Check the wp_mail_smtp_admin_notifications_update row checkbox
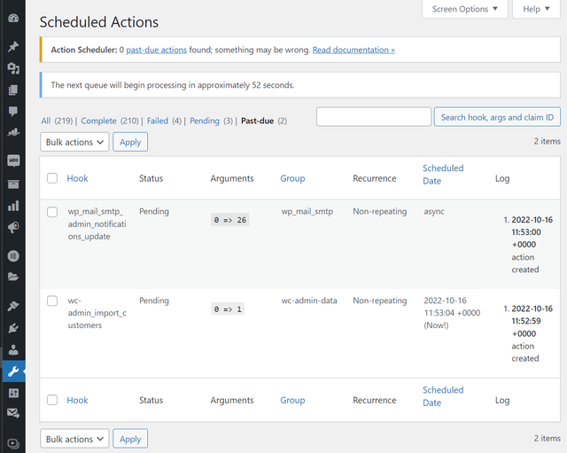Image resolution: width=567 pixels, height=453 pixels. point(52,212)
